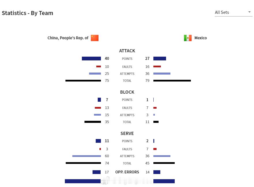
Task: Select the BLOCK section heading
Action: (x=127, y=92)
